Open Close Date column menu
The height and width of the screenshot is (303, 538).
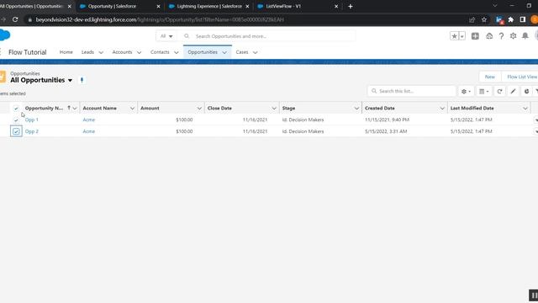click(274, 109)
